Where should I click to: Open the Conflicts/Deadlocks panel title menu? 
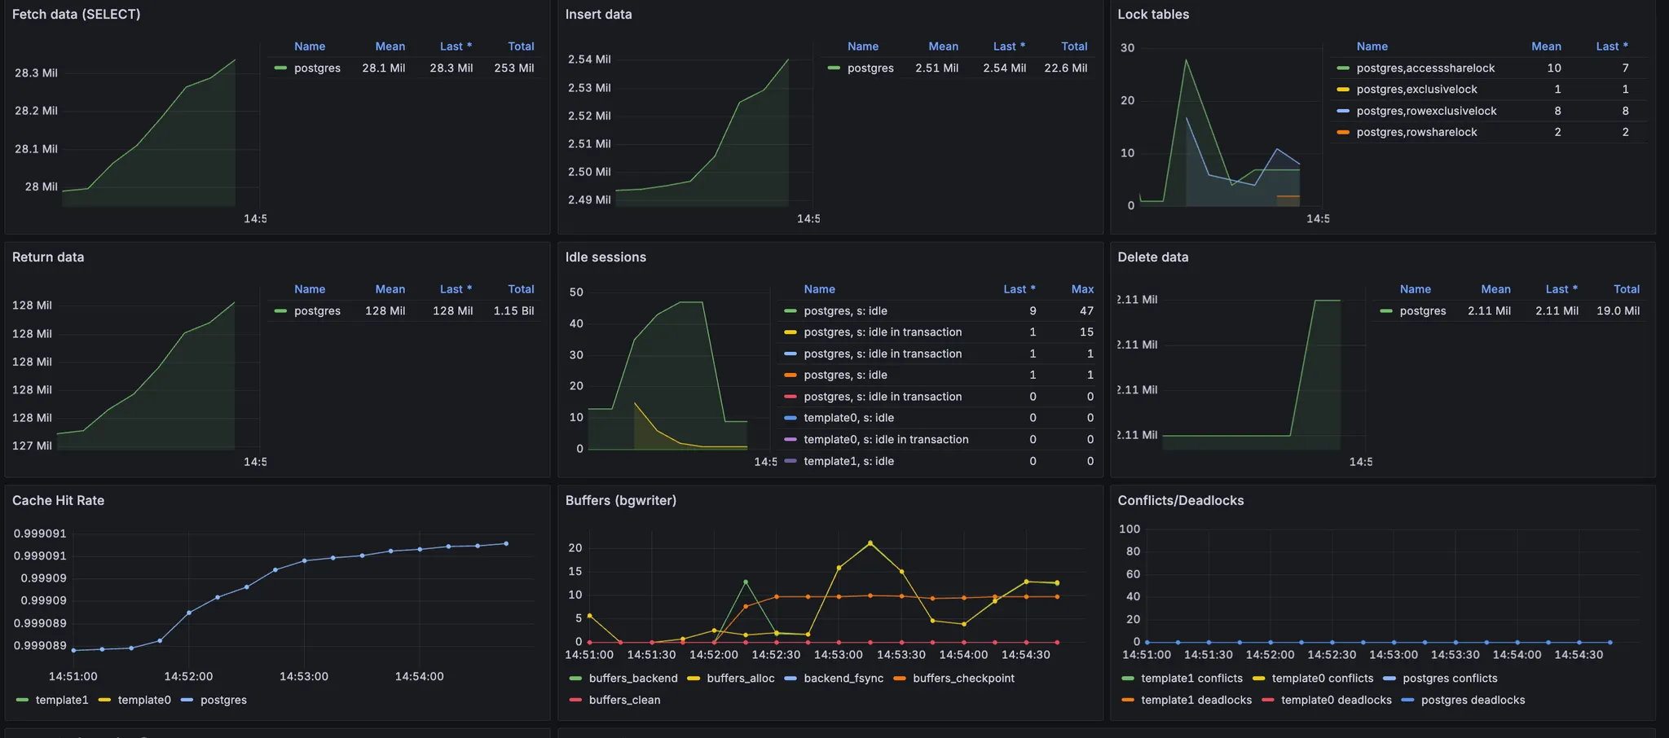click(1181, 500)
